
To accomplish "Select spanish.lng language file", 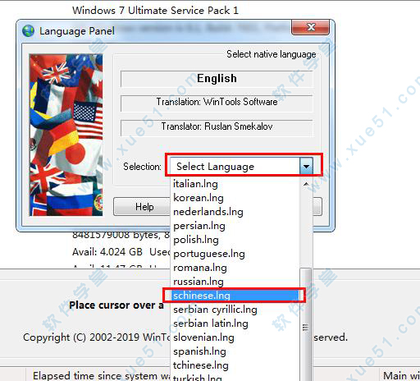I will click(235, 351).
